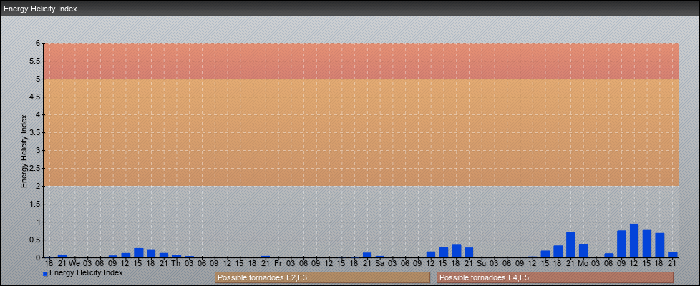Select the Possible tornadoes F2,F3 legend box
700x286 pixels.
[x=322, y=277]
